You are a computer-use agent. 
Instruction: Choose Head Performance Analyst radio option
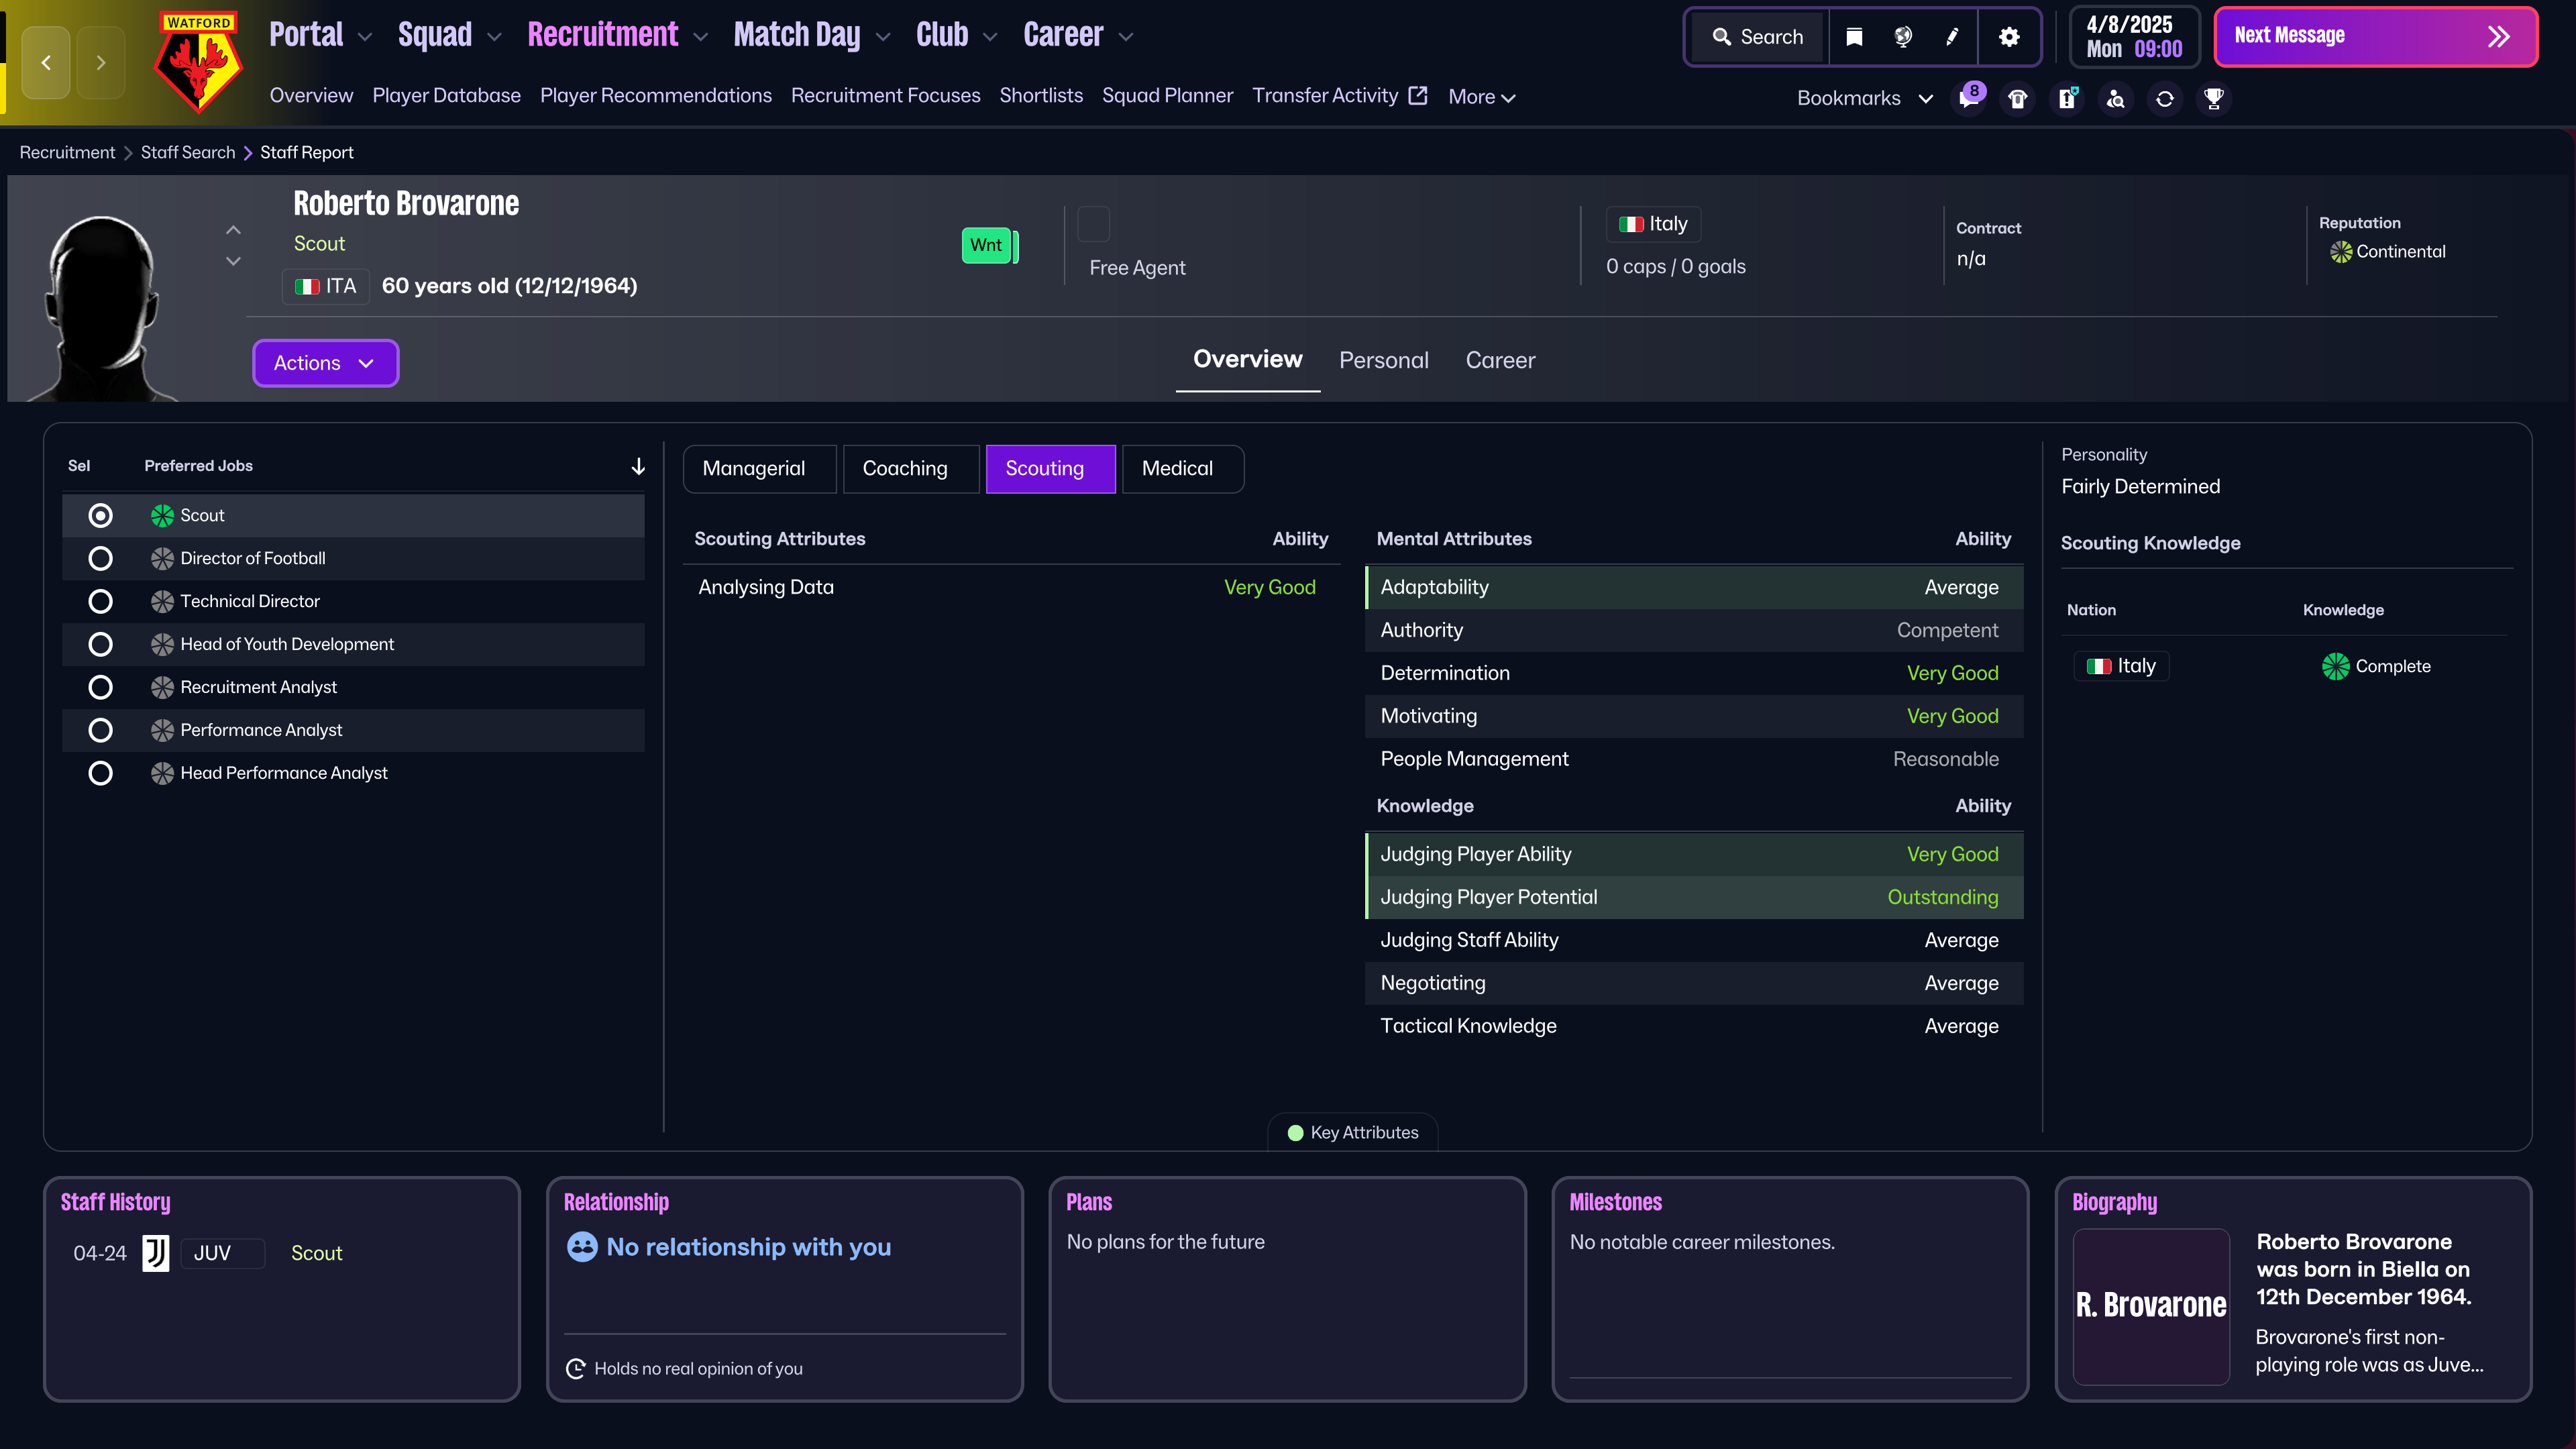[x=100, y=773]
